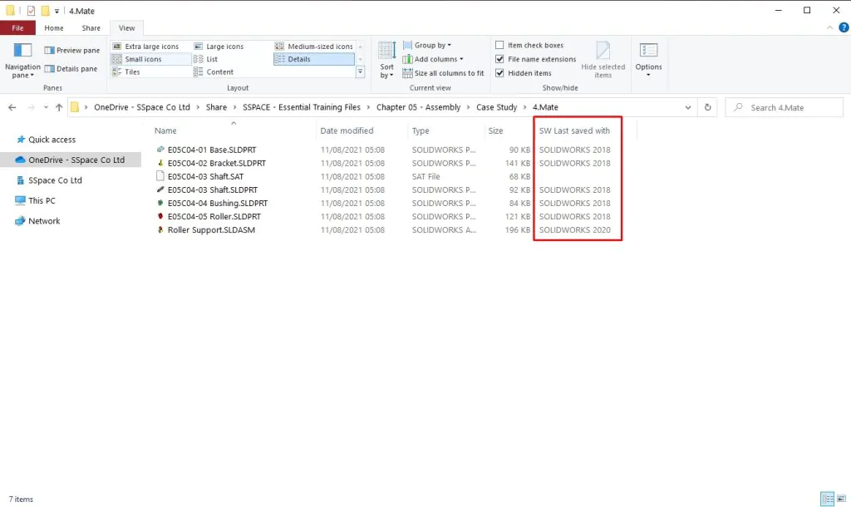Open Network in sidebar
This screenshot has width=851, height=507.
point(37,221)
